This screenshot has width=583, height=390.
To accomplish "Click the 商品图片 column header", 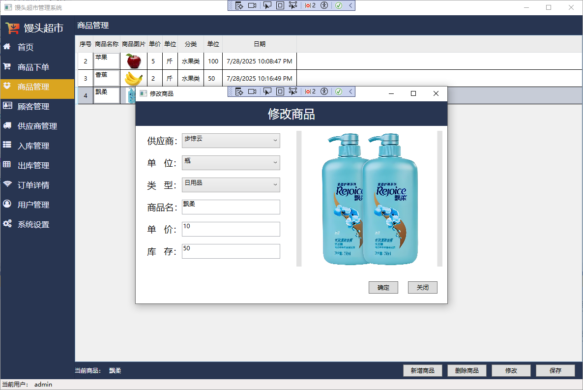I will tap(134, 44).
